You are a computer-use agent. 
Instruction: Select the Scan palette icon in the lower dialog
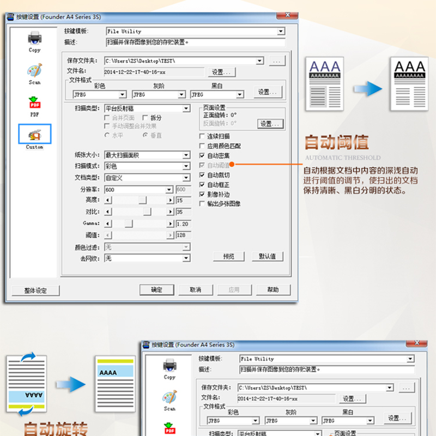169,397
